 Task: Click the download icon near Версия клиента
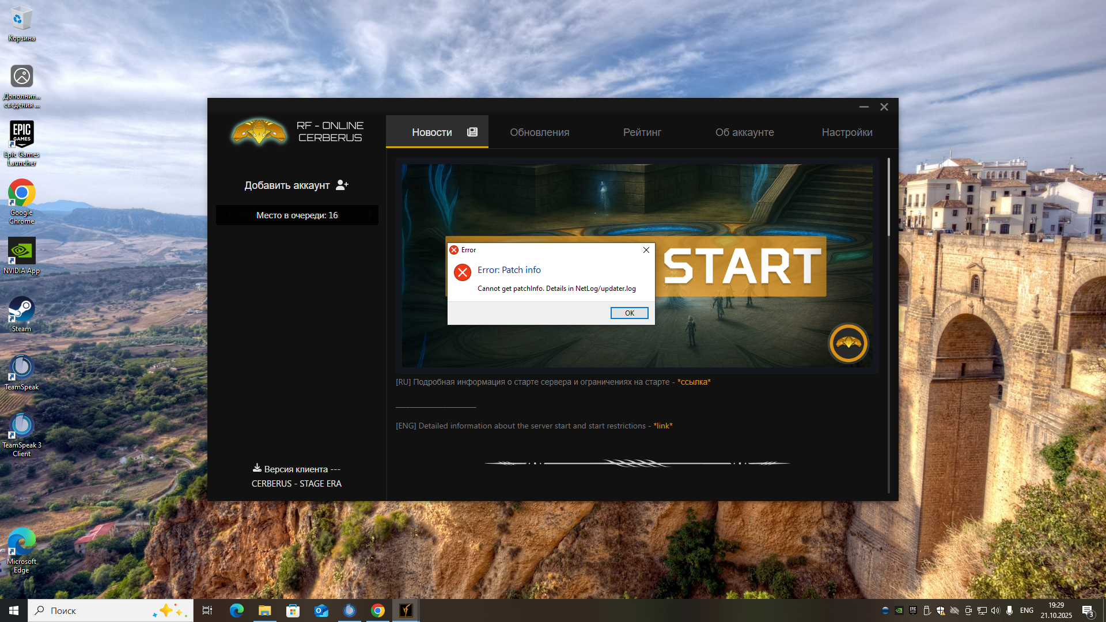pyautogui.click(x=257, y=468)
